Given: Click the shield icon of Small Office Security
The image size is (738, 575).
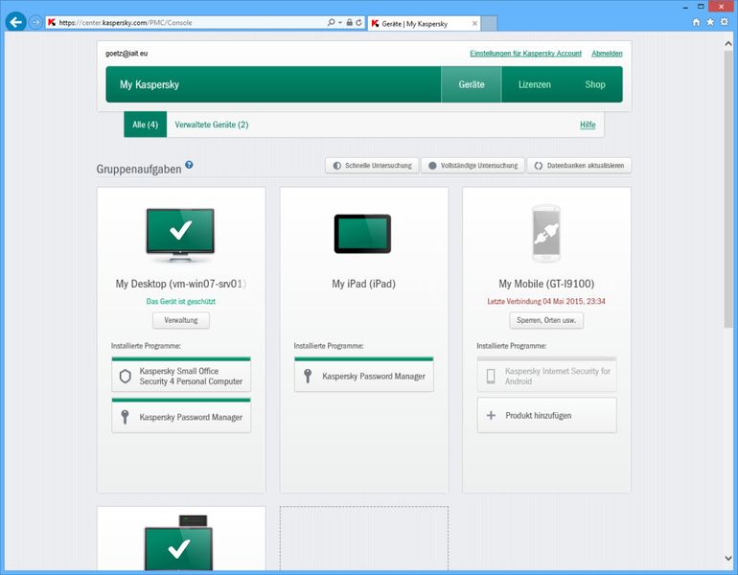Looking at the screenshot, I should (125, 376).
